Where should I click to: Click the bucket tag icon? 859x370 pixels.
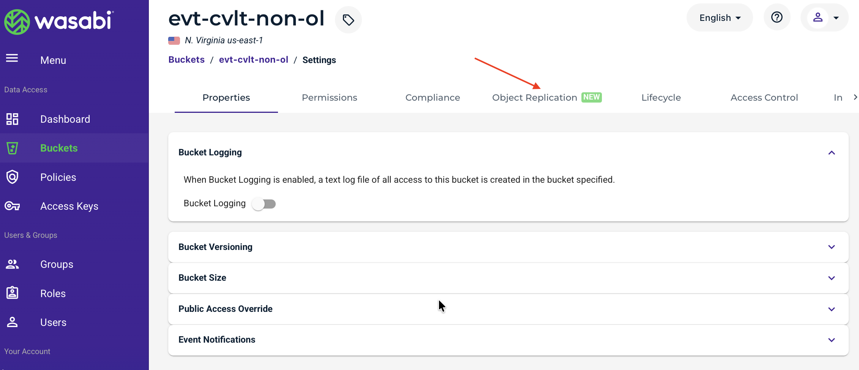pos(348,20)
